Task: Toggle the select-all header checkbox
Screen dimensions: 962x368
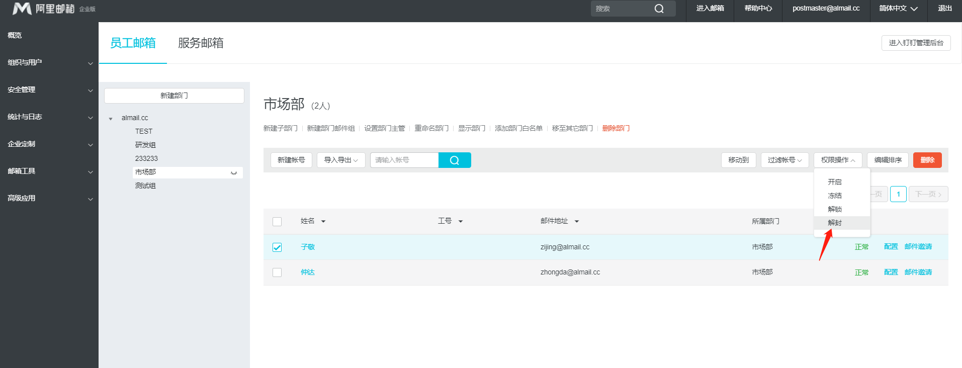Action: pyautogui.click(x=277, y=222)
